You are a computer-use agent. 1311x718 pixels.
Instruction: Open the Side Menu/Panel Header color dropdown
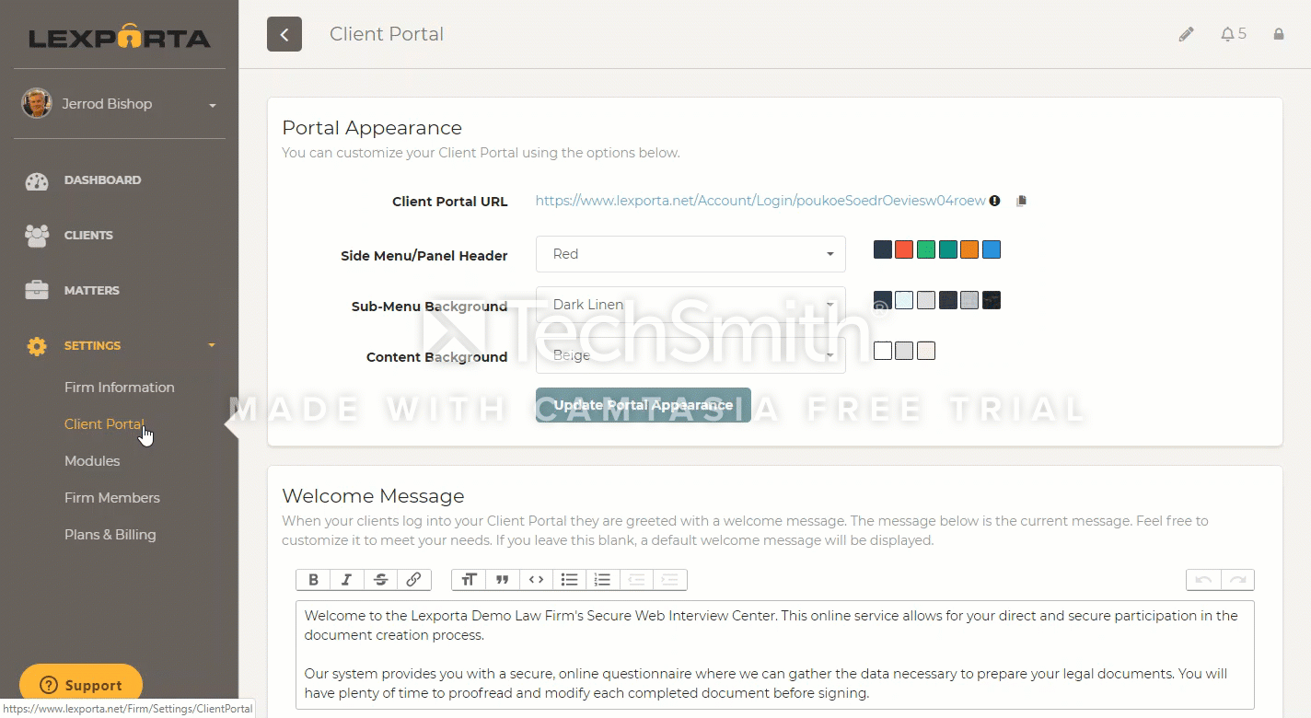point(690,254)
